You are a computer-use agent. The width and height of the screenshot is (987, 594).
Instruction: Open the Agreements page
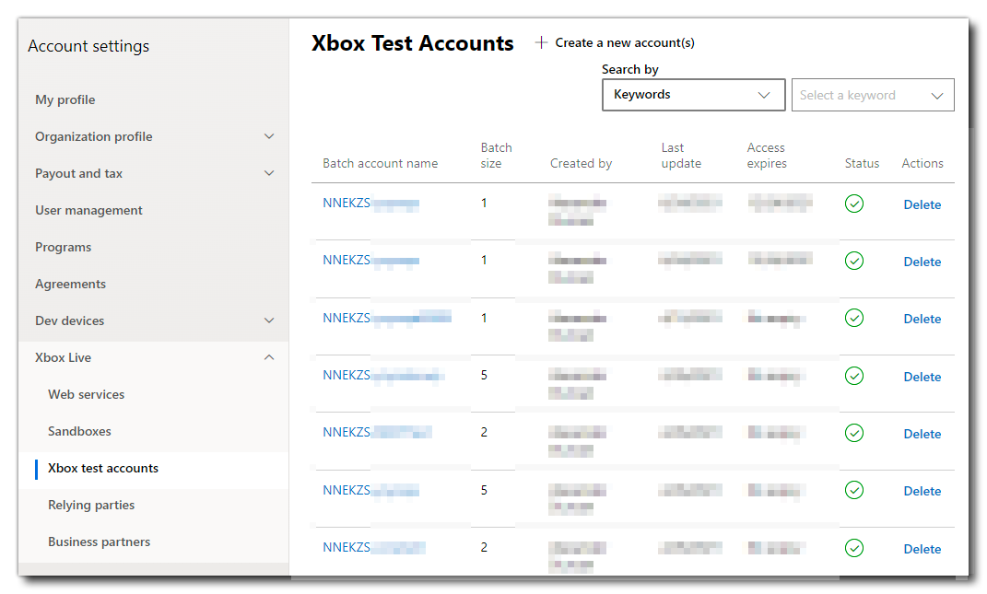(x=70, y=284)
